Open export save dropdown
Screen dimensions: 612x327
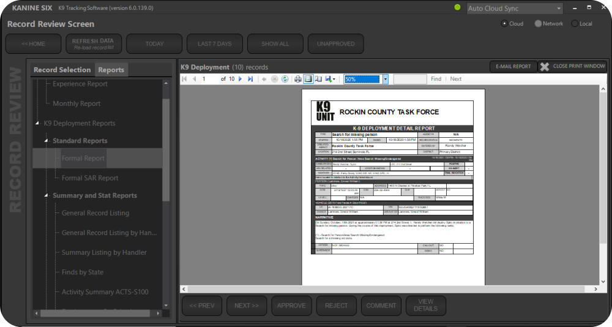330,79
